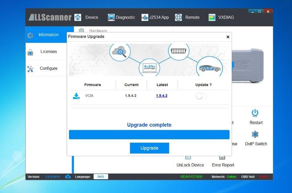Click the DoIP Switch label

coord(256,144)
